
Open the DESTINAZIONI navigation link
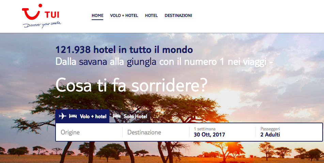[x=178, y=16]
